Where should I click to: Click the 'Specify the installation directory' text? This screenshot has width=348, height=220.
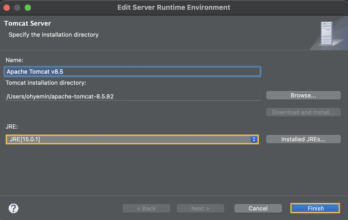coord(53,35)
